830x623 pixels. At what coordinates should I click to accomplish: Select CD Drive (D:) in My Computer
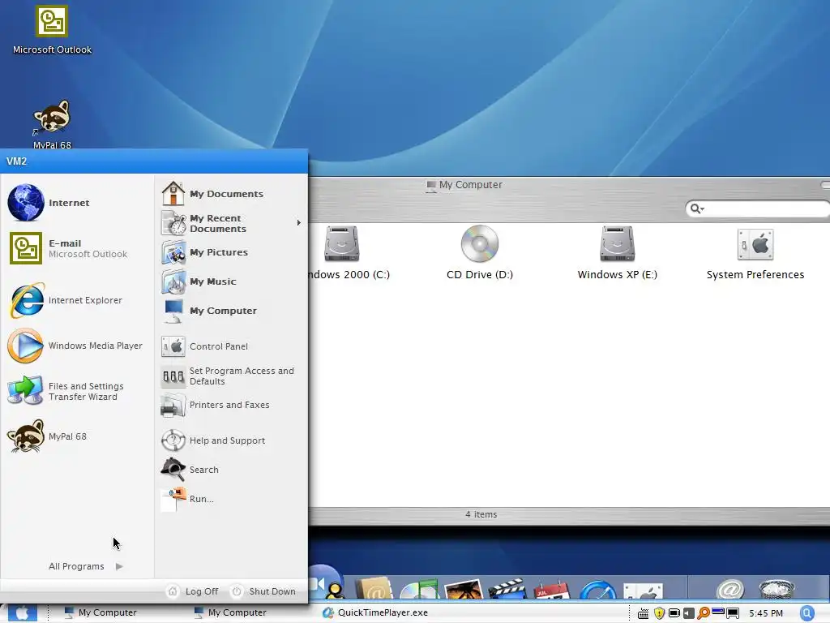(x=480, y=252)
